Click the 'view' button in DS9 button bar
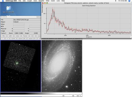The height and width of the screenshot is (97, 132). 17,36
